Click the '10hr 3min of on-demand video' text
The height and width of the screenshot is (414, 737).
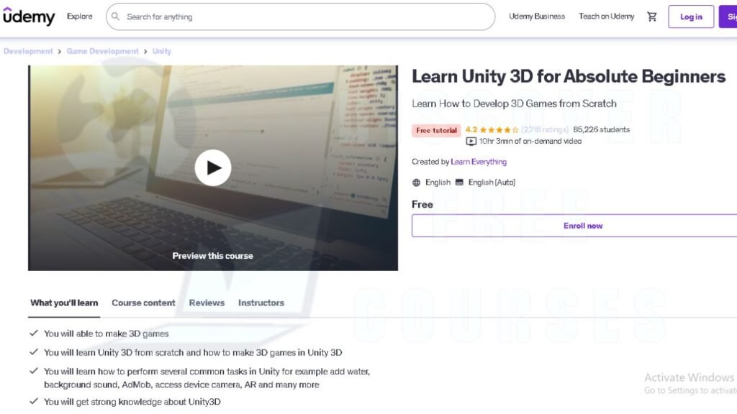(x=530, y=142)
